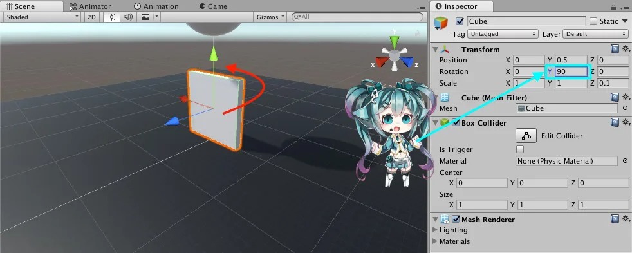Click the scene effects image icon
632x253 pixels.
[145, 17]
